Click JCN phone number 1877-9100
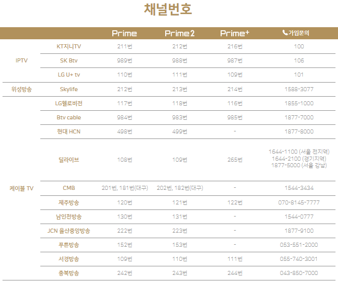Image resolution: width=338 pixels, height=286 pixels. click(299, 231)
